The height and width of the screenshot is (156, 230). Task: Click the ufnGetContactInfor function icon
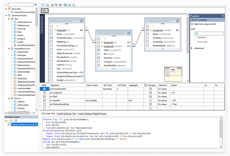pyautogui.click(x=15, y=45)
